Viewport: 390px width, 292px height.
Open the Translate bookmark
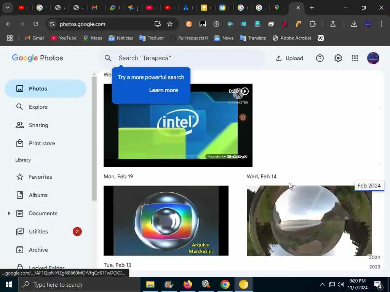[x=253, y=38]
